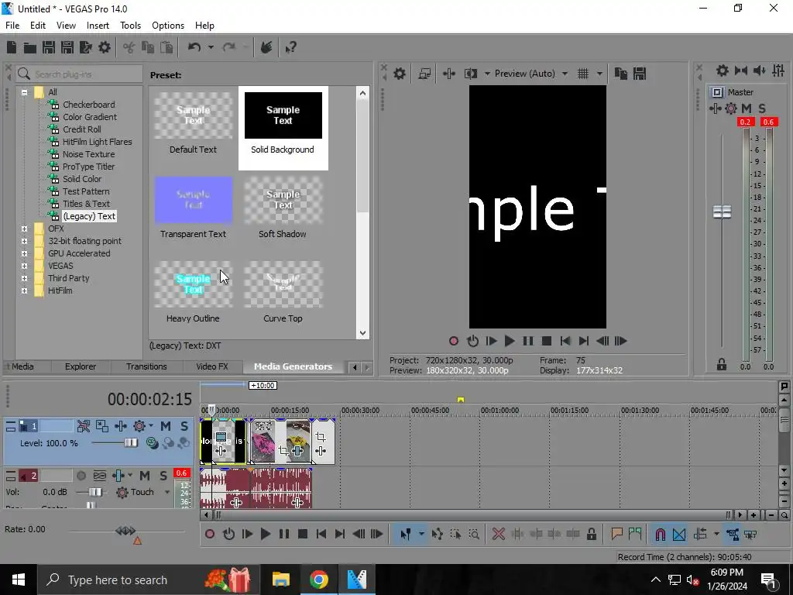Click Insert Region icon in bottom toolbar
The width and height of the screenshot is (793, 595).
point(635,534)
